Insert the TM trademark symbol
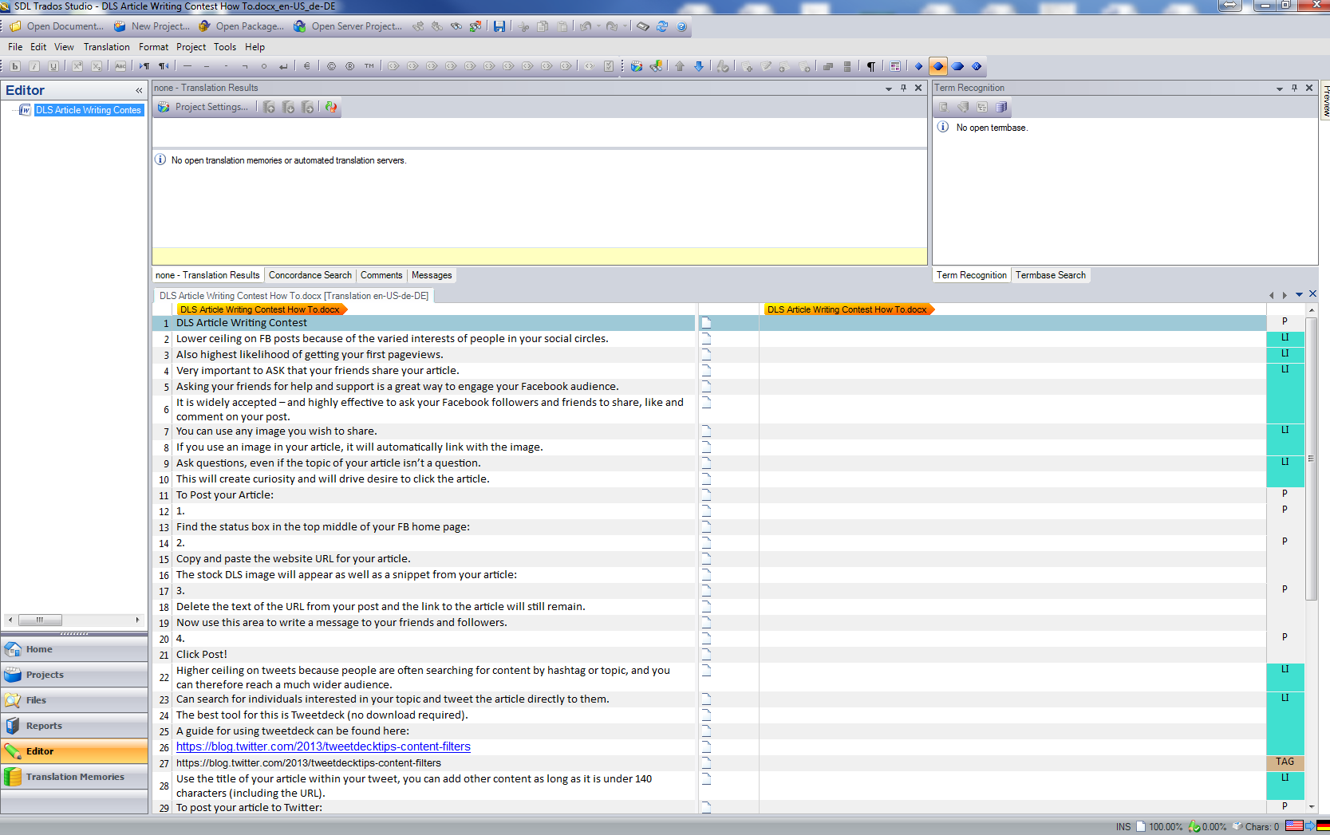Viewport: 1330px width, 835px height. [369, 66]
